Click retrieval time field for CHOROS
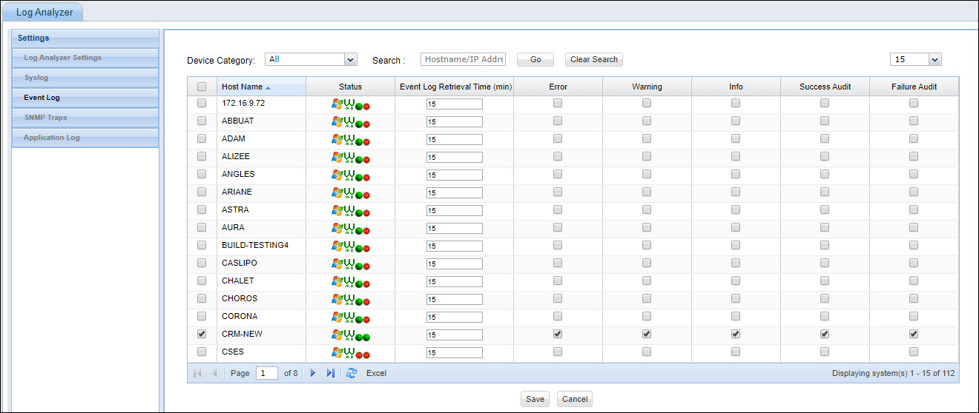Image resolution: width=979 pixels, height=413 pixels. point(454,299)
